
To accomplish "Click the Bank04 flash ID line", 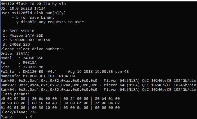I will (x=98, y=89).
